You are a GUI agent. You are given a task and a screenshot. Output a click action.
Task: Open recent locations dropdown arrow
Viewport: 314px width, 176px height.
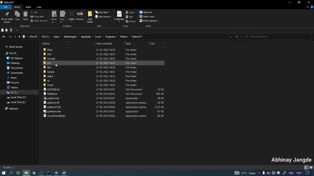[15, 37]
